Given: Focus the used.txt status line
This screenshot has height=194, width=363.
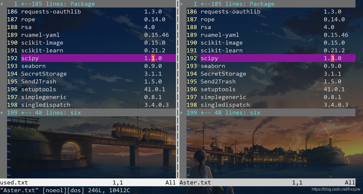Looking at the screenshot, I should pyautogui.click(x=88, y=182).
